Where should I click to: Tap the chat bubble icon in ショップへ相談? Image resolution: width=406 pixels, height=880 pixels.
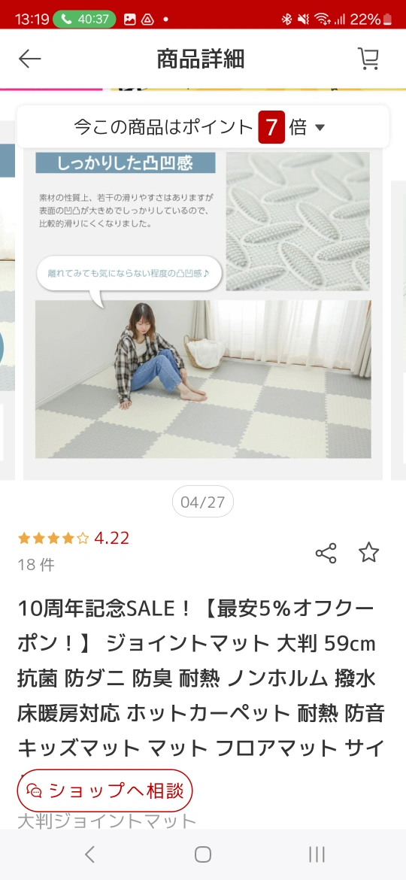35,791
